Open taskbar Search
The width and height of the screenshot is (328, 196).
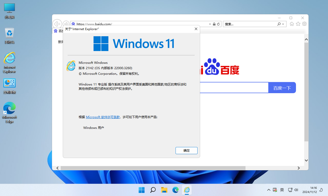click(x=153, y=190)
